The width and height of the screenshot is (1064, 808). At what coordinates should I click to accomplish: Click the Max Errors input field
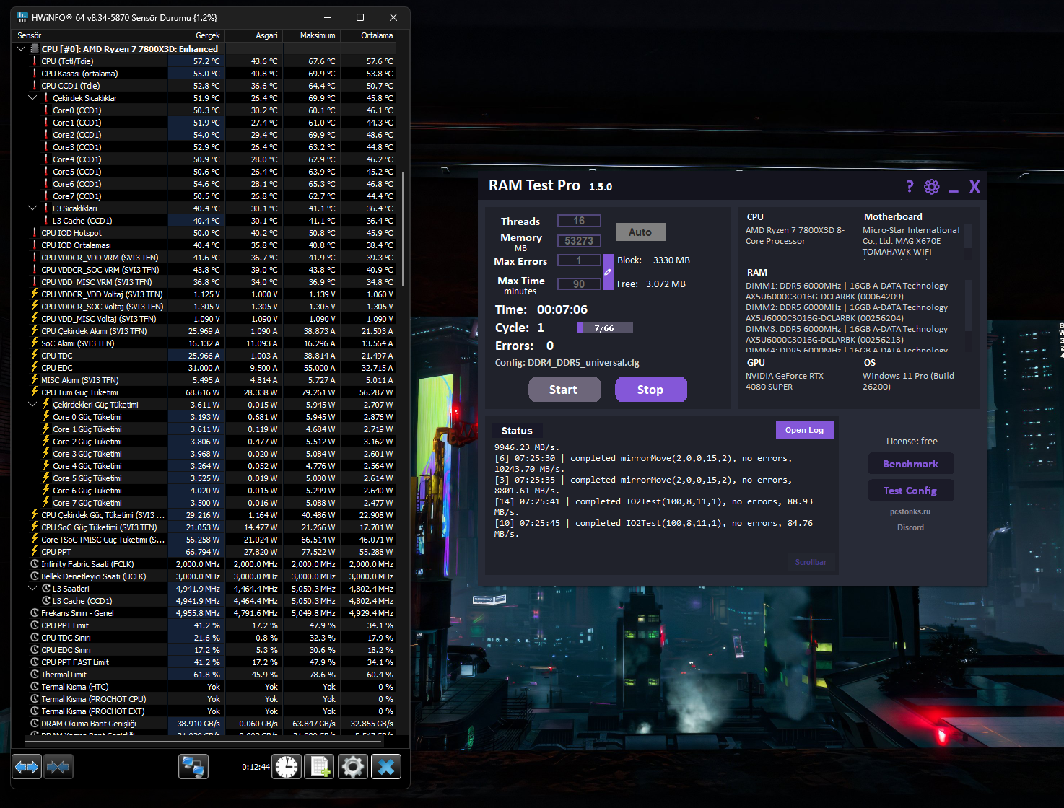[579, 260]
